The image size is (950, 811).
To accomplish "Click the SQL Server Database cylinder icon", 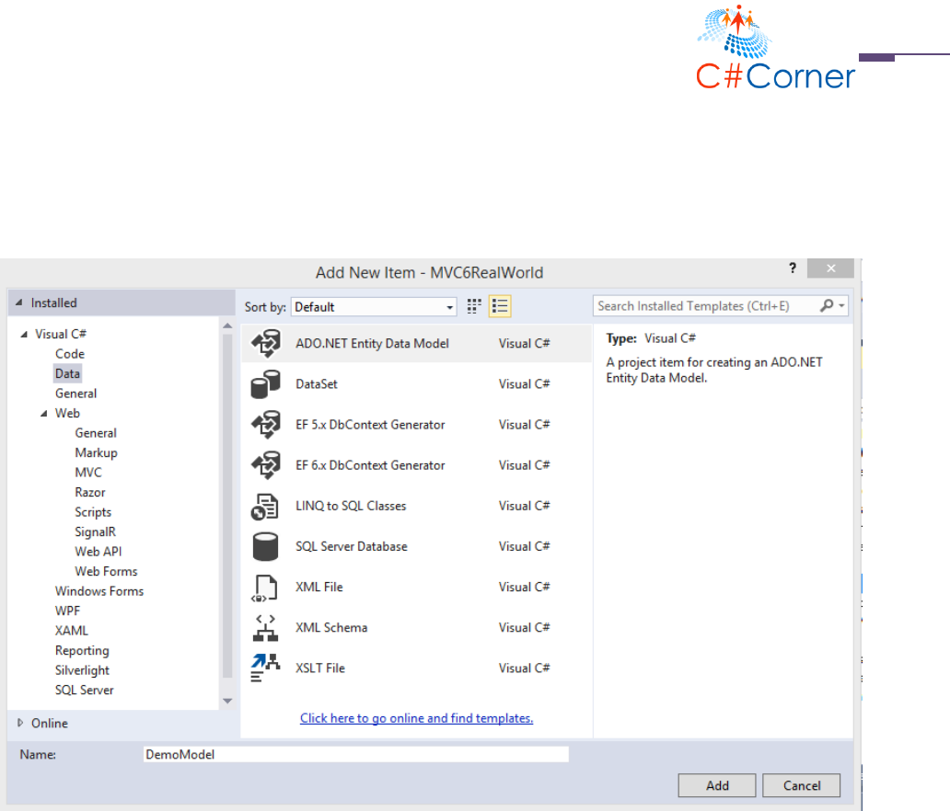I will 265,546.
